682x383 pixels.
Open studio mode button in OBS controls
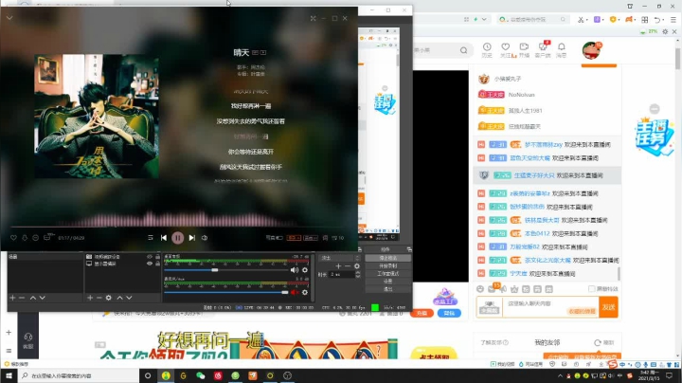tap(387, 274)
